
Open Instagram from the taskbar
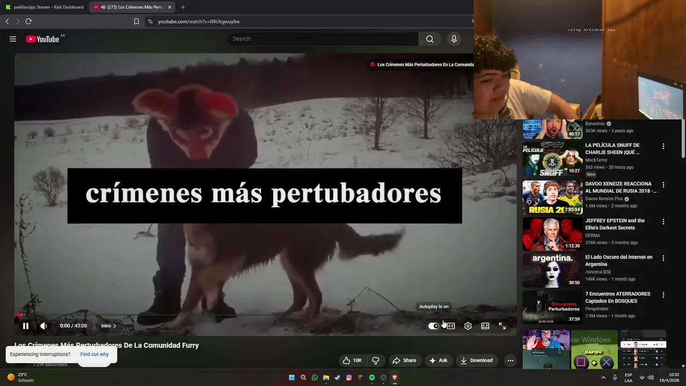[349, 377]
